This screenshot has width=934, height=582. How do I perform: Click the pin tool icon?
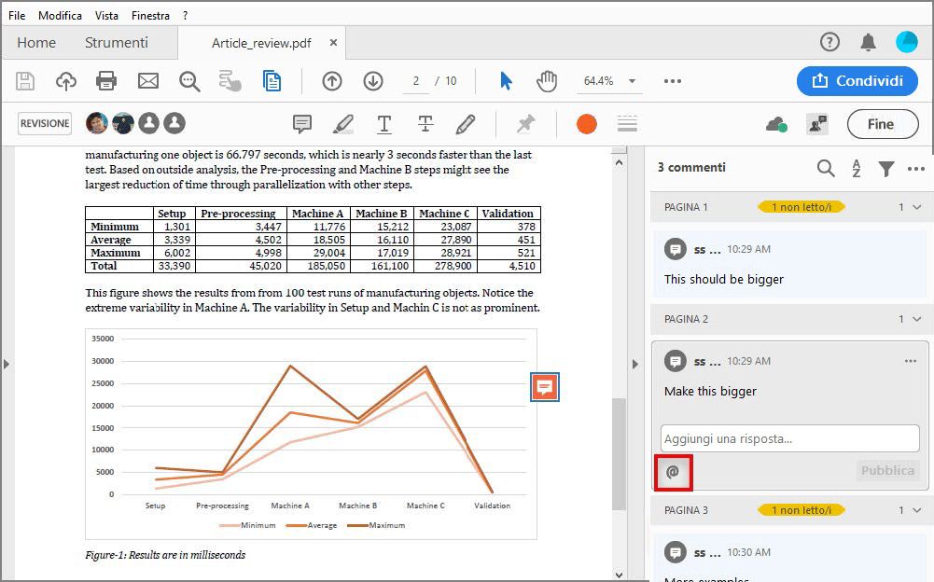point(525,124)
